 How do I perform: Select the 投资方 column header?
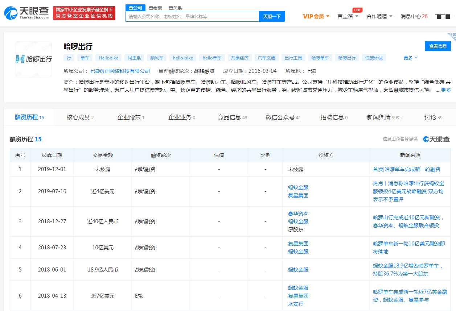click(x=326, y=155)
